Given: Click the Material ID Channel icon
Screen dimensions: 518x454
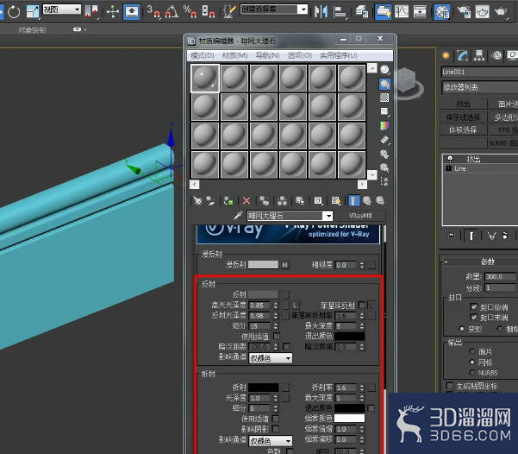Looking at the screenshot, I should click(x=318, y=200).
